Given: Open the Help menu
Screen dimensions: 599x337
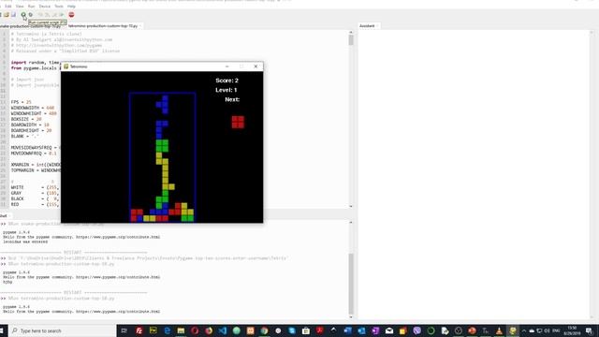Looking at the screenshot, I should pos(71,7).
